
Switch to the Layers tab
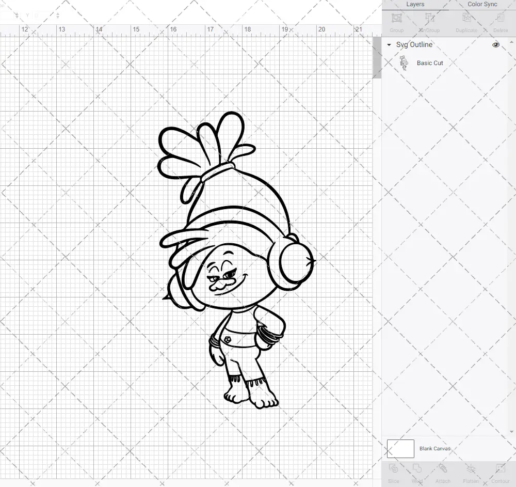415,5
